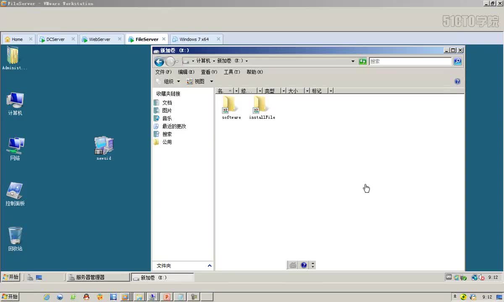Viewport: 504px width, 302px height.
Task: Click printer icon in details pane
Action: 293,265
